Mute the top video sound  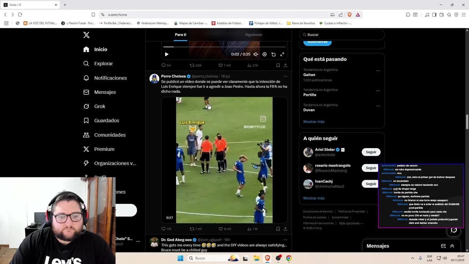[256, 54]
